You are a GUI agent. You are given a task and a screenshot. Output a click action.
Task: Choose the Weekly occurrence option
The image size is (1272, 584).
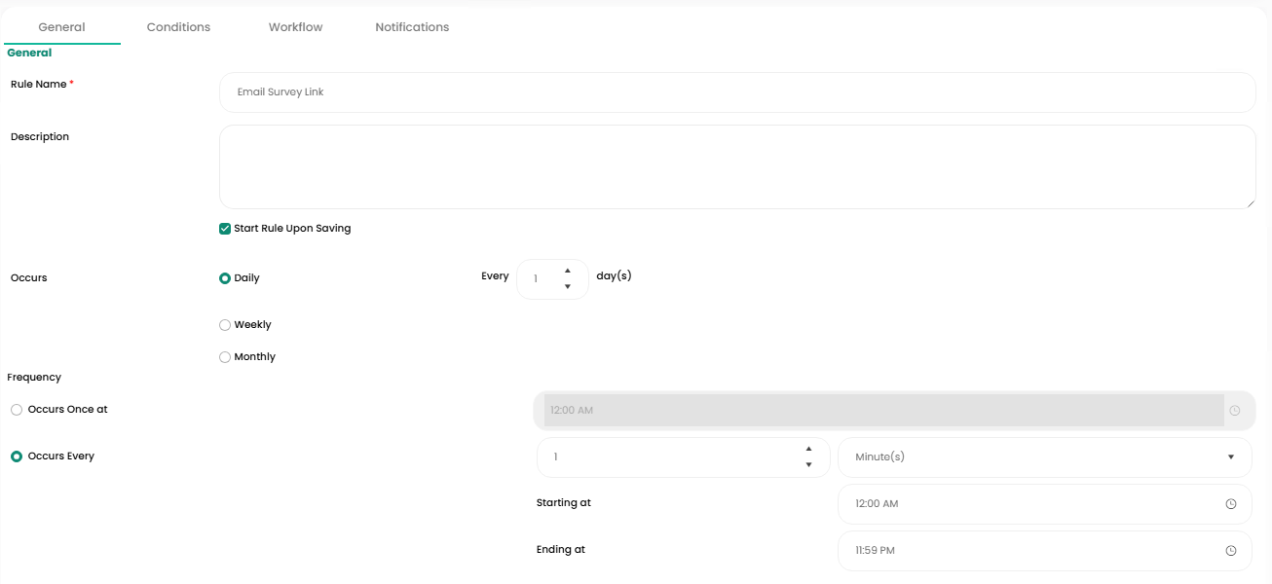coord(225,325)
